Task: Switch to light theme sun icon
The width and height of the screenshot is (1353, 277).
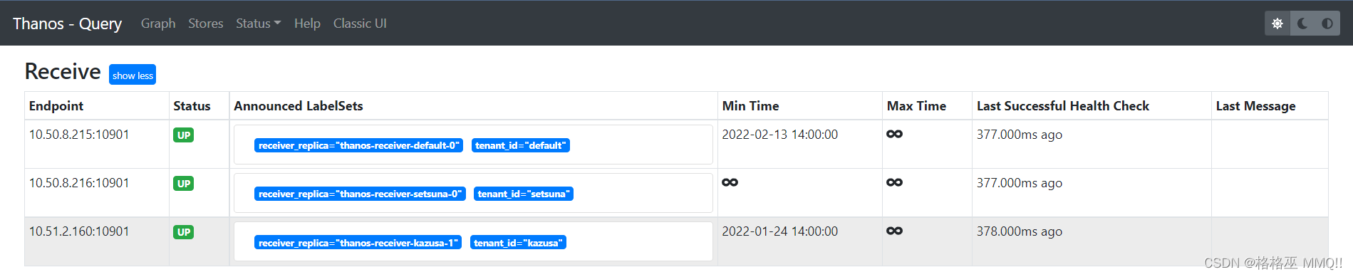Action: coord(1277,23)
